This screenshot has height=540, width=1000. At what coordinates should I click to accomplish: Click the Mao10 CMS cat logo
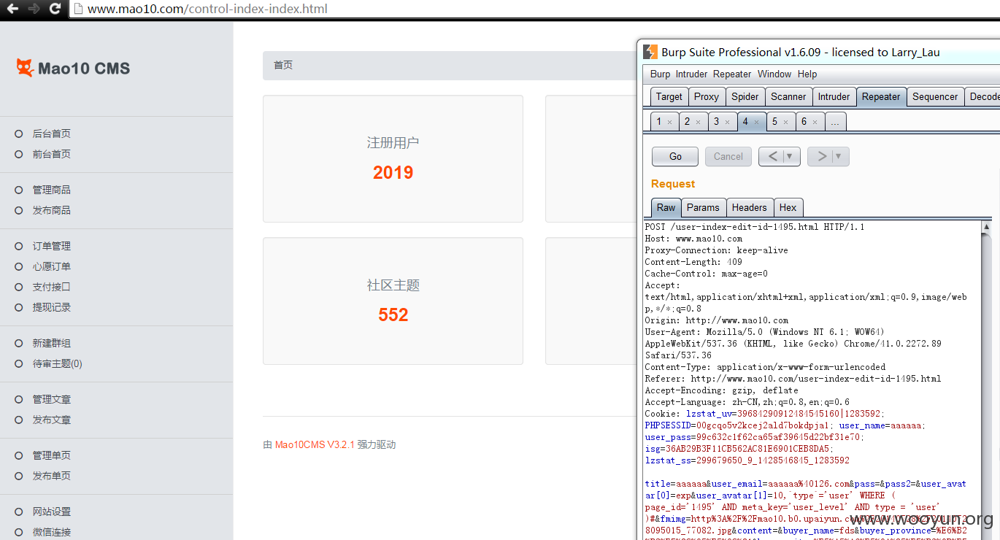tap(26, 68)
